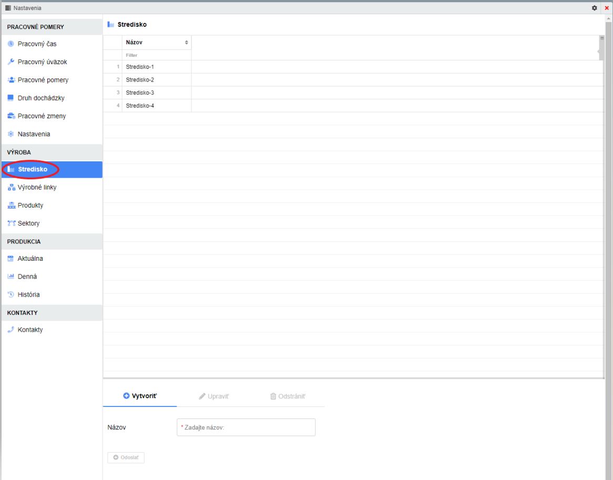Switch to the Upraviť tab

coord(214,396)
